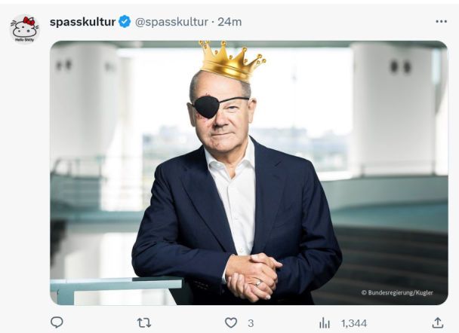The height and width of the screenshot is (333, 459).
Task: Click the 1,344 views count
Action: pyautogui.click(x=353, y=322)
